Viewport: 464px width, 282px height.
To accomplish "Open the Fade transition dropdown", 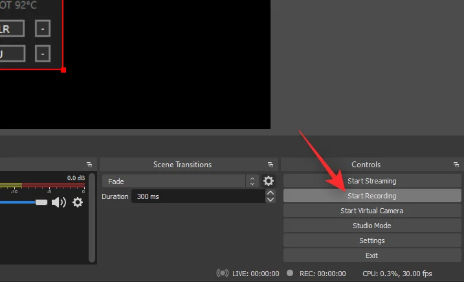I will 181,182.
